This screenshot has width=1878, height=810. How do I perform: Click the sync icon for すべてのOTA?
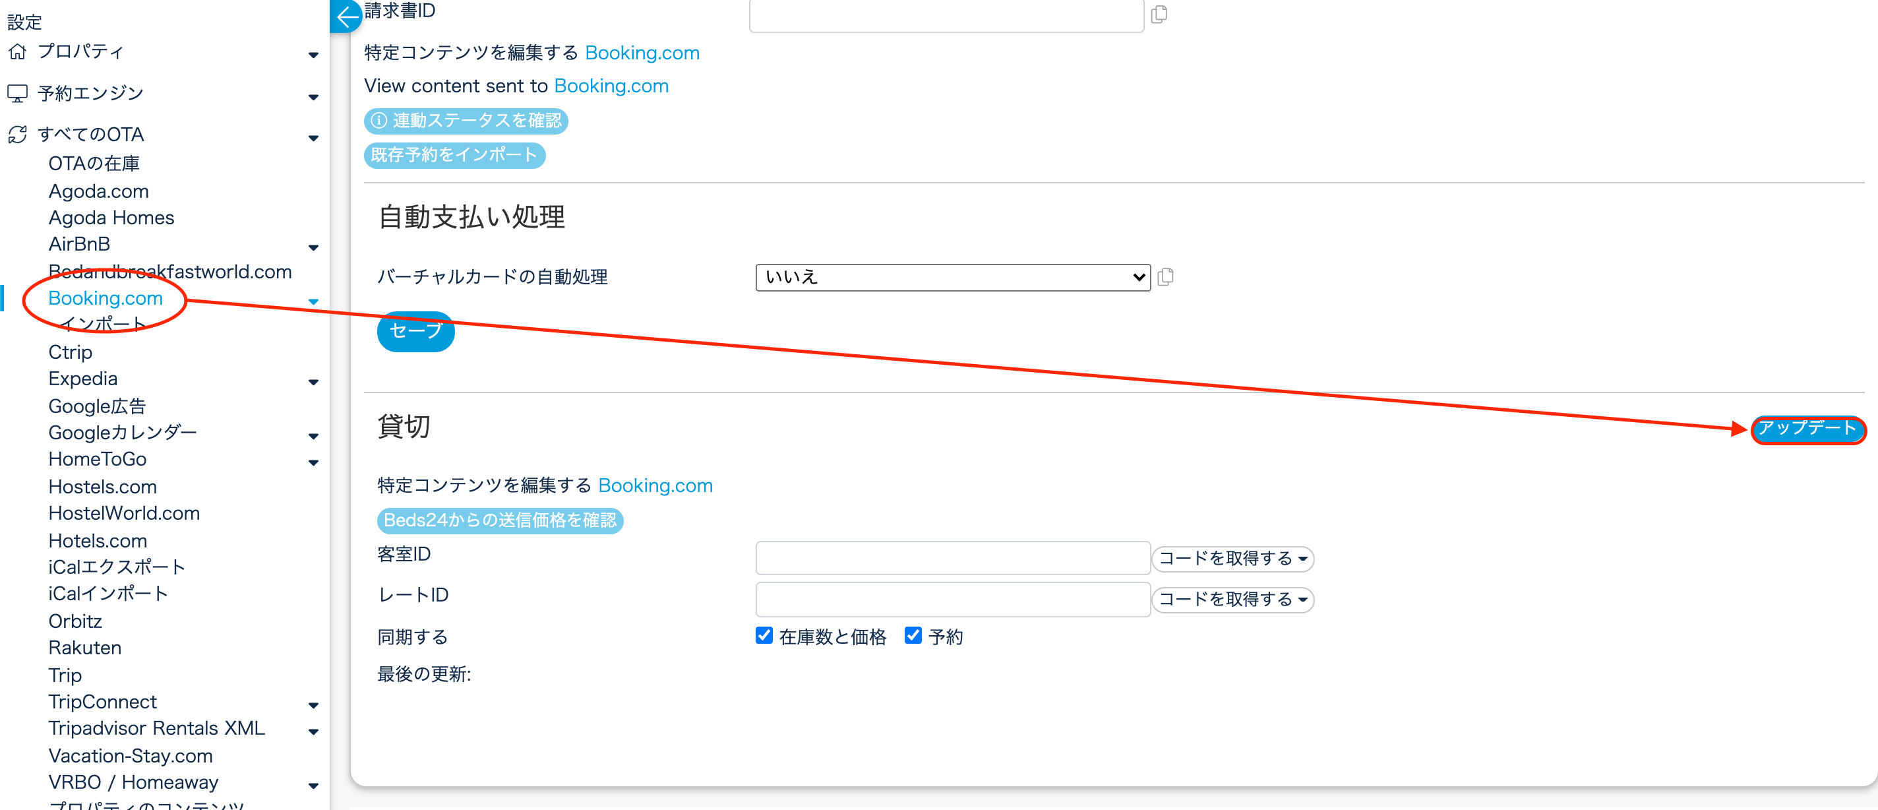click(18, 134)
